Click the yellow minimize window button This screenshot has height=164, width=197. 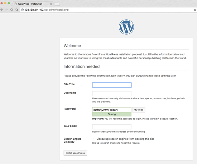pos(5,3)
